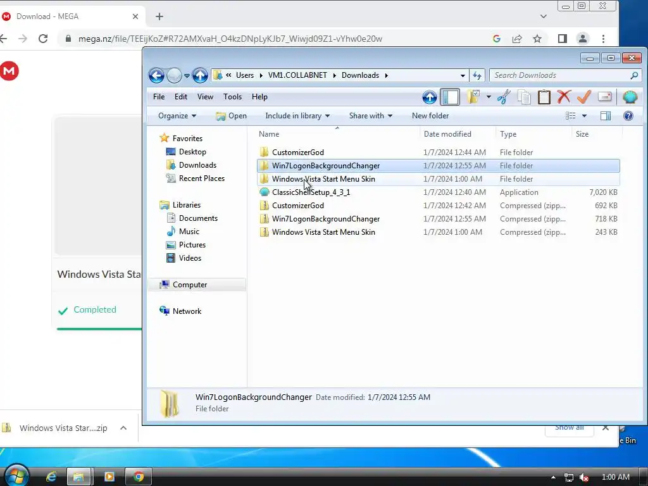Click Chrome Reload page button
Viewport: 648px width, 486px height.
point(43,39)
